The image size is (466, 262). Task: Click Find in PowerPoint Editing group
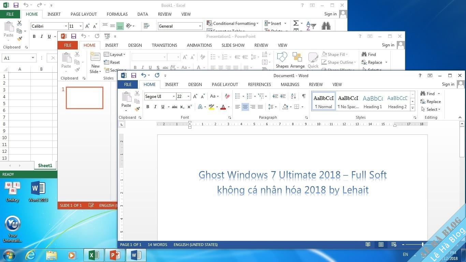point(369,55)
